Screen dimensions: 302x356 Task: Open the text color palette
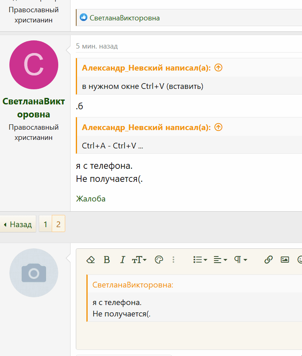tap(159, 259)
